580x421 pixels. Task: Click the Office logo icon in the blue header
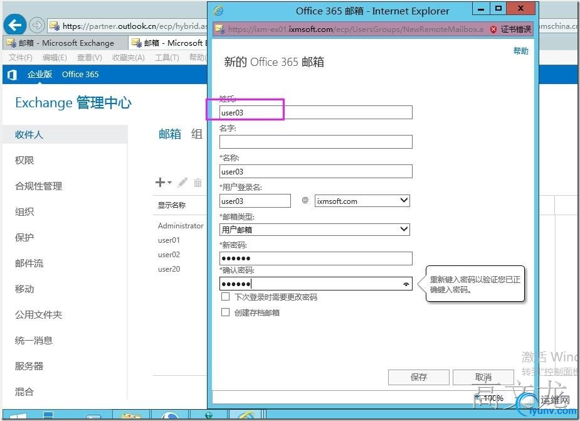tap(12, 75)
